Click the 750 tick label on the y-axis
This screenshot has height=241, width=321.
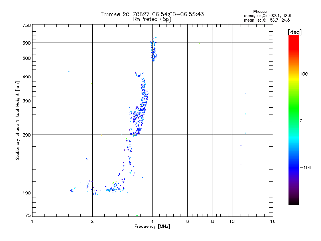tap(26, 25)
